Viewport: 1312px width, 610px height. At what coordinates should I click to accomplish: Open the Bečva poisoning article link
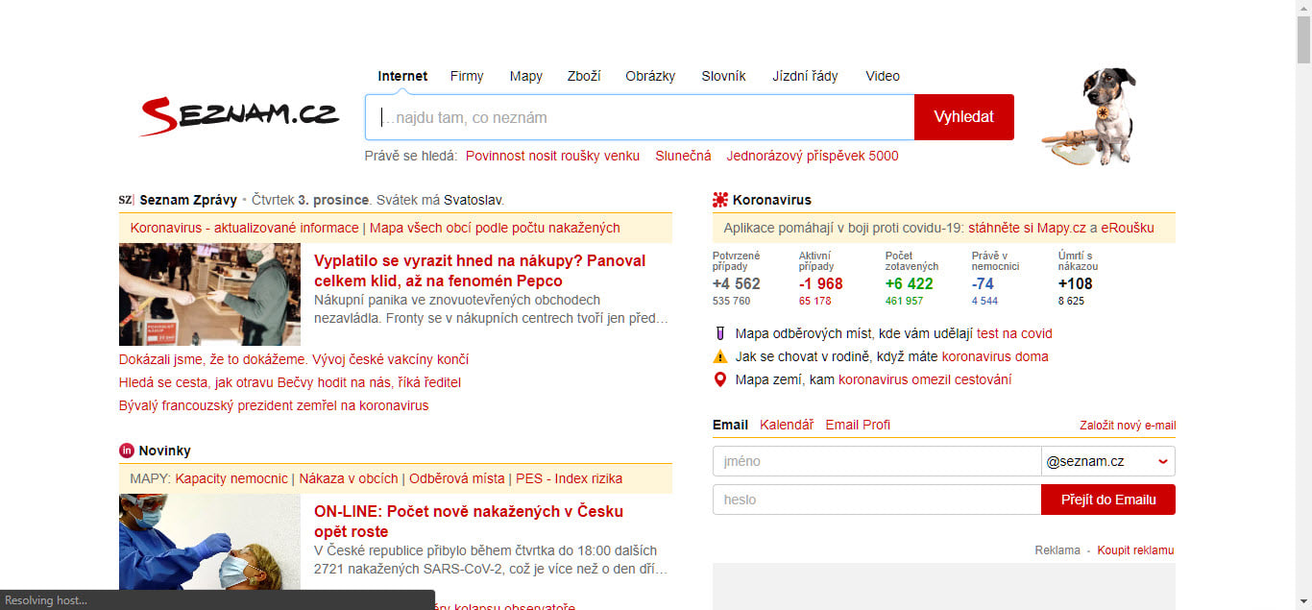(290, 382)
